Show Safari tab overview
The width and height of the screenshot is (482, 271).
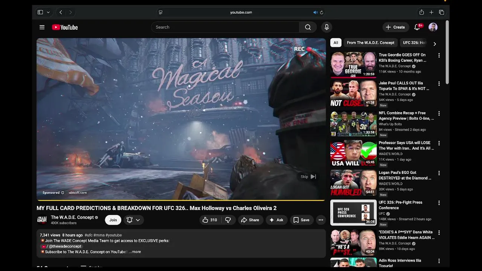point(441,12)
